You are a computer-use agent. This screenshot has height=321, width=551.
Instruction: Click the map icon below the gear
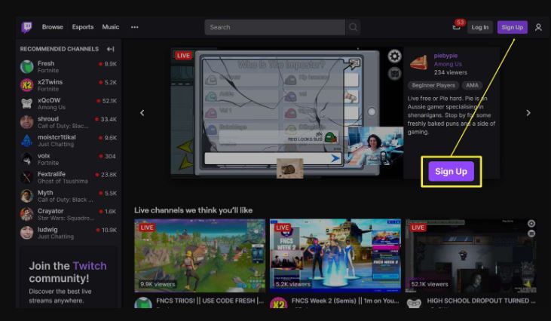coord(394,73)
